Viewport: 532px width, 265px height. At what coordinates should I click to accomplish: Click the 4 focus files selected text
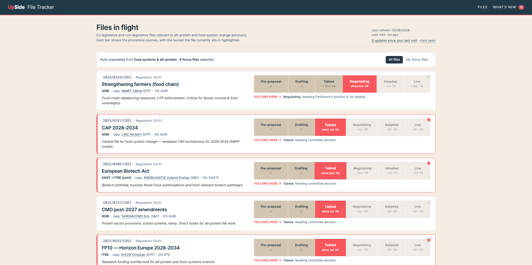[x=196, y=60]
